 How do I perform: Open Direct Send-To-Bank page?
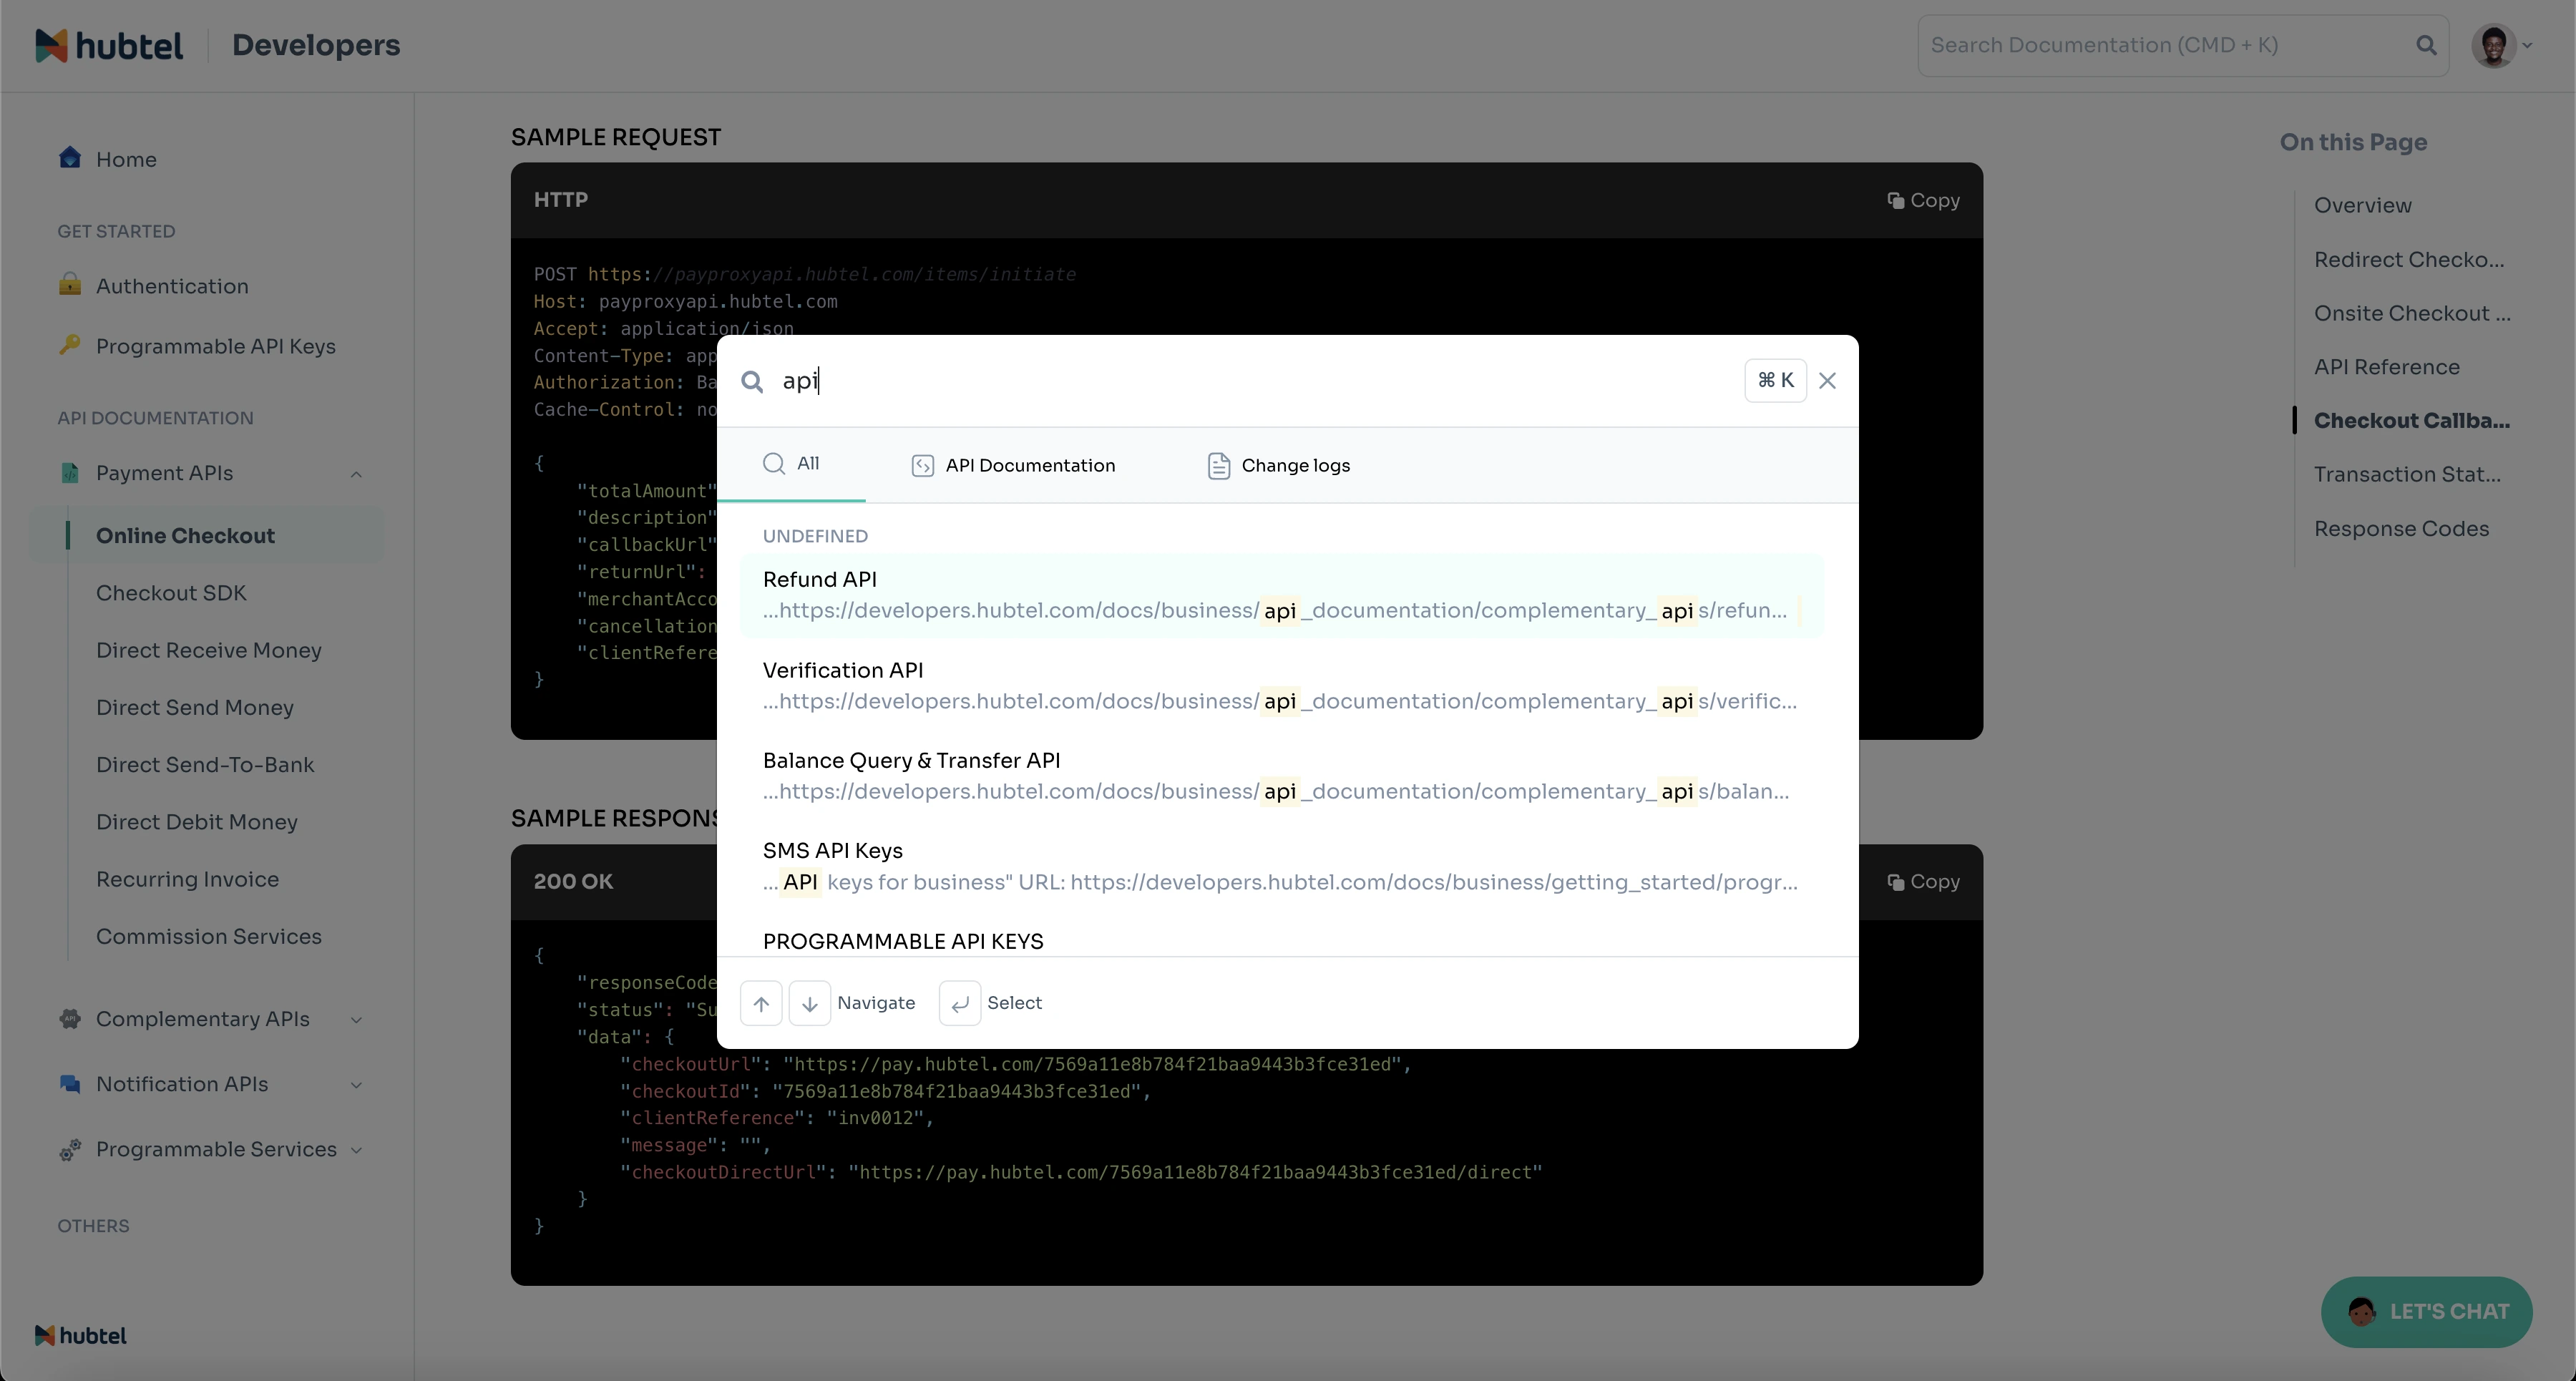tap(205, 764)
